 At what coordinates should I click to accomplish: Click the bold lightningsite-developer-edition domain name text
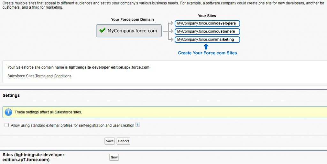109,67
